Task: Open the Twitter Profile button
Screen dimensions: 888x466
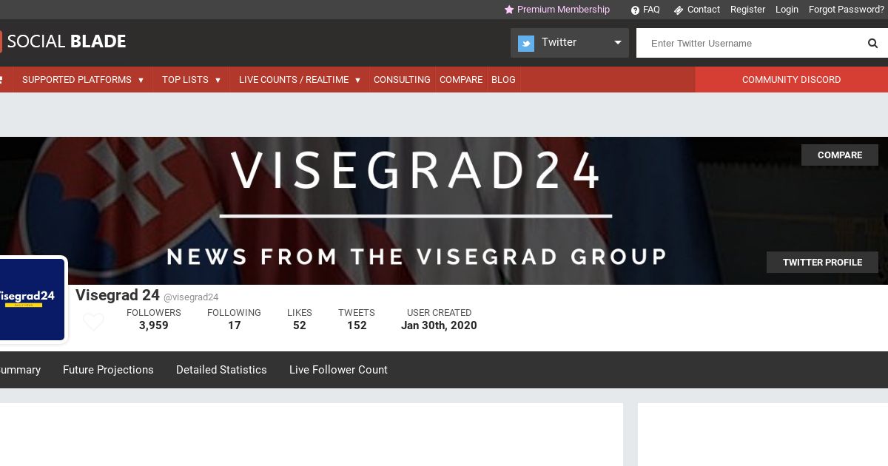Action: point(822,262)
